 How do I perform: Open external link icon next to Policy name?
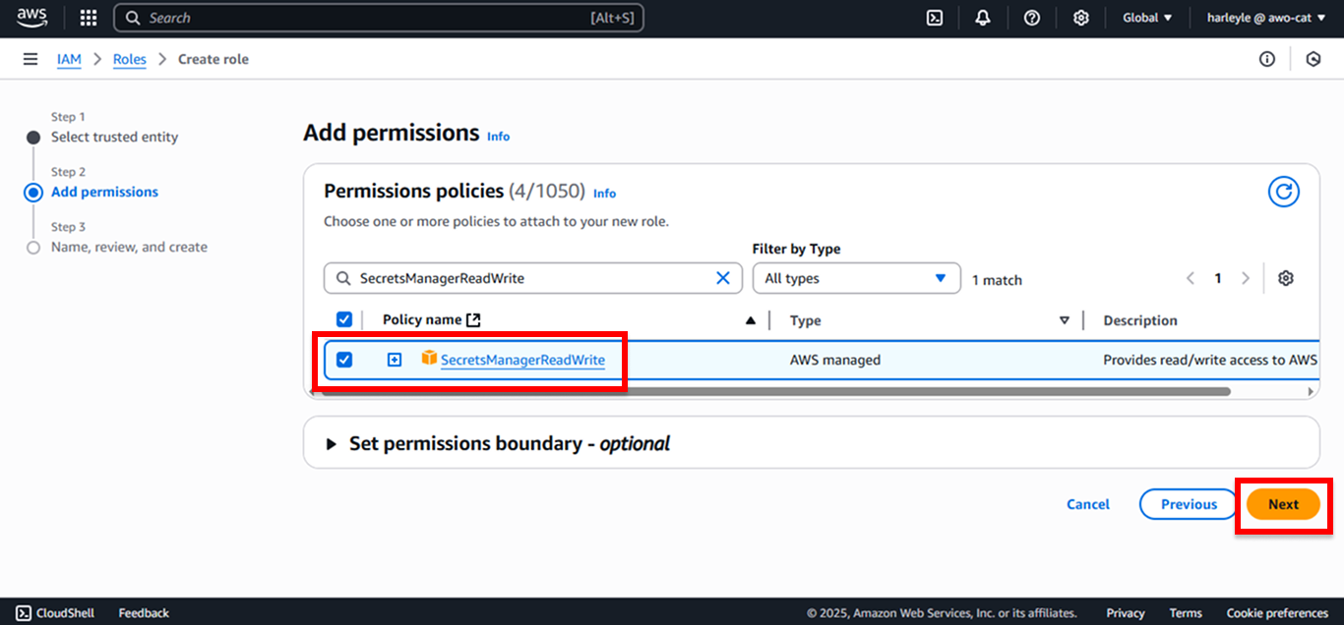(x=473, y=319)
